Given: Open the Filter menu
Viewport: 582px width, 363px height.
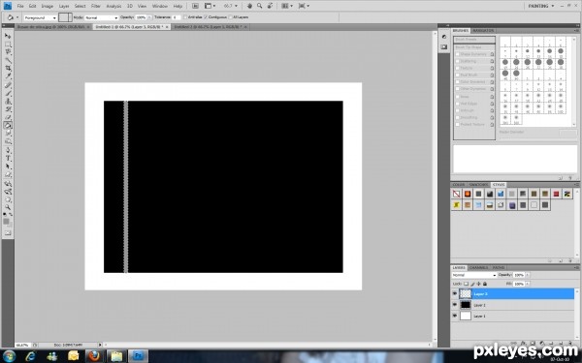Looking at the screenshot, I should pos(96,7).
